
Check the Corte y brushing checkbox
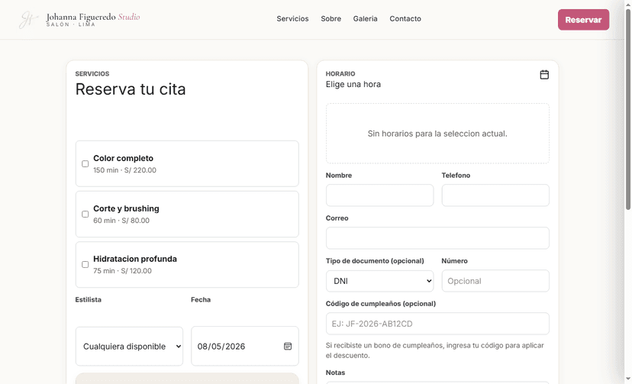(x=85, y=214)
